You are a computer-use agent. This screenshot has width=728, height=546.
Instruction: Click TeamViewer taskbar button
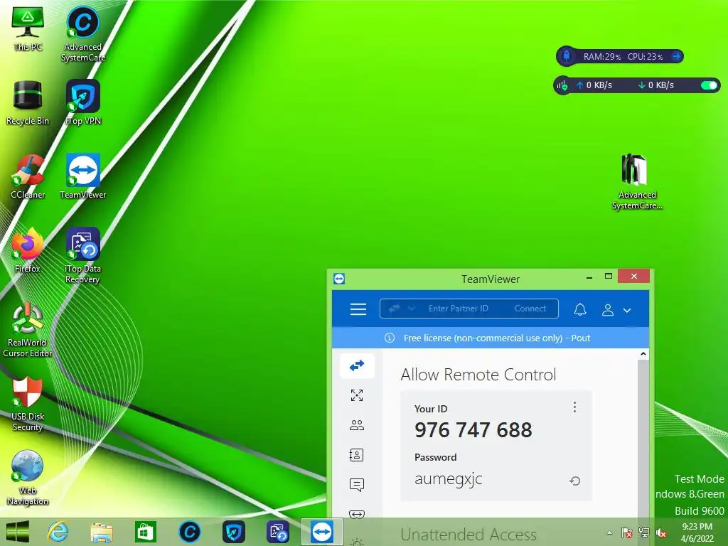(x=322, y=532)
